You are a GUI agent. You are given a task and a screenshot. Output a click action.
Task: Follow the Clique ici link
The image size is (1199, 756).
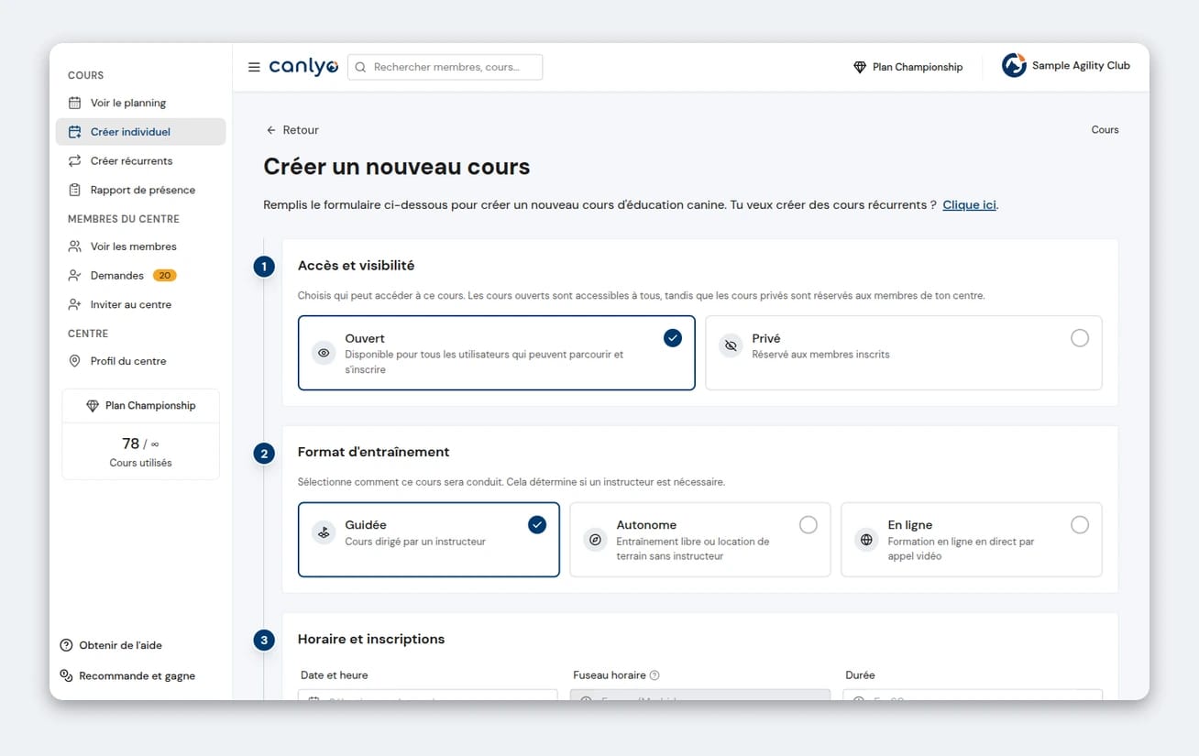(x=969, y=205)
